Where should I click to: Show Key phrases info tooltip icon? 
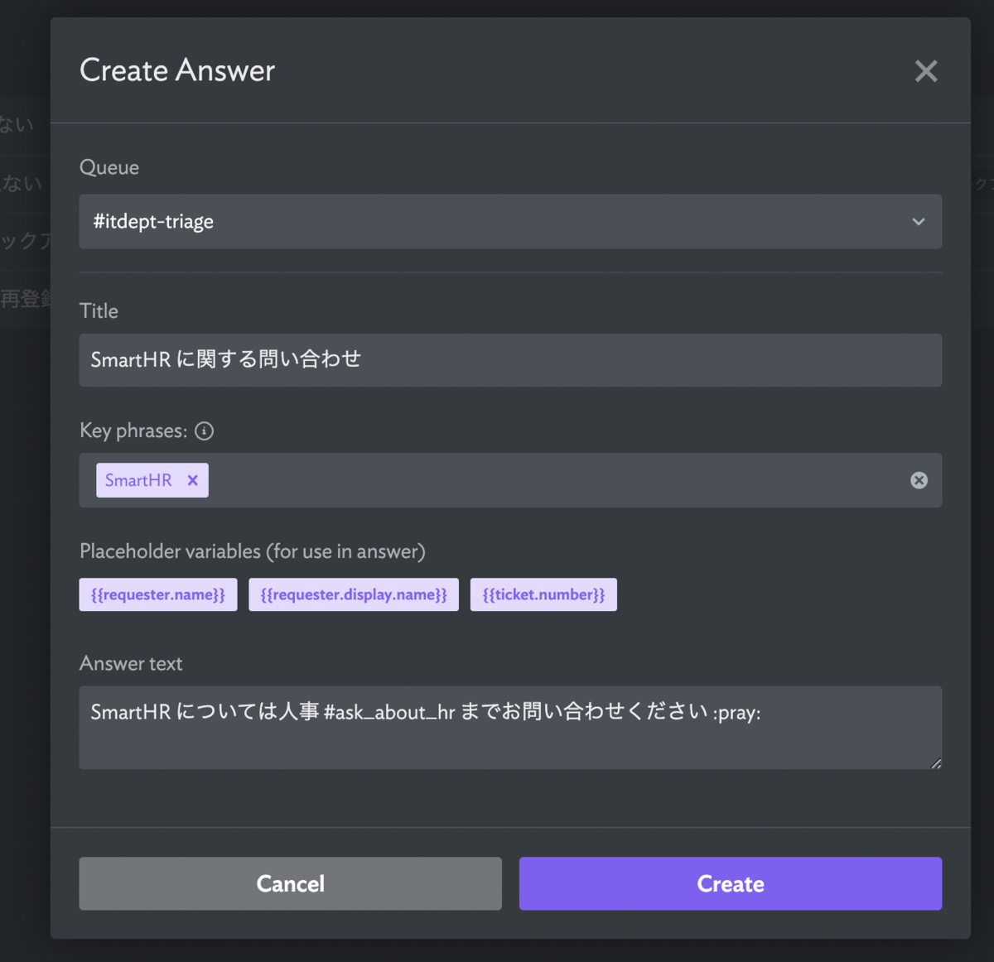pyautogui.click(x=204, y=430)
